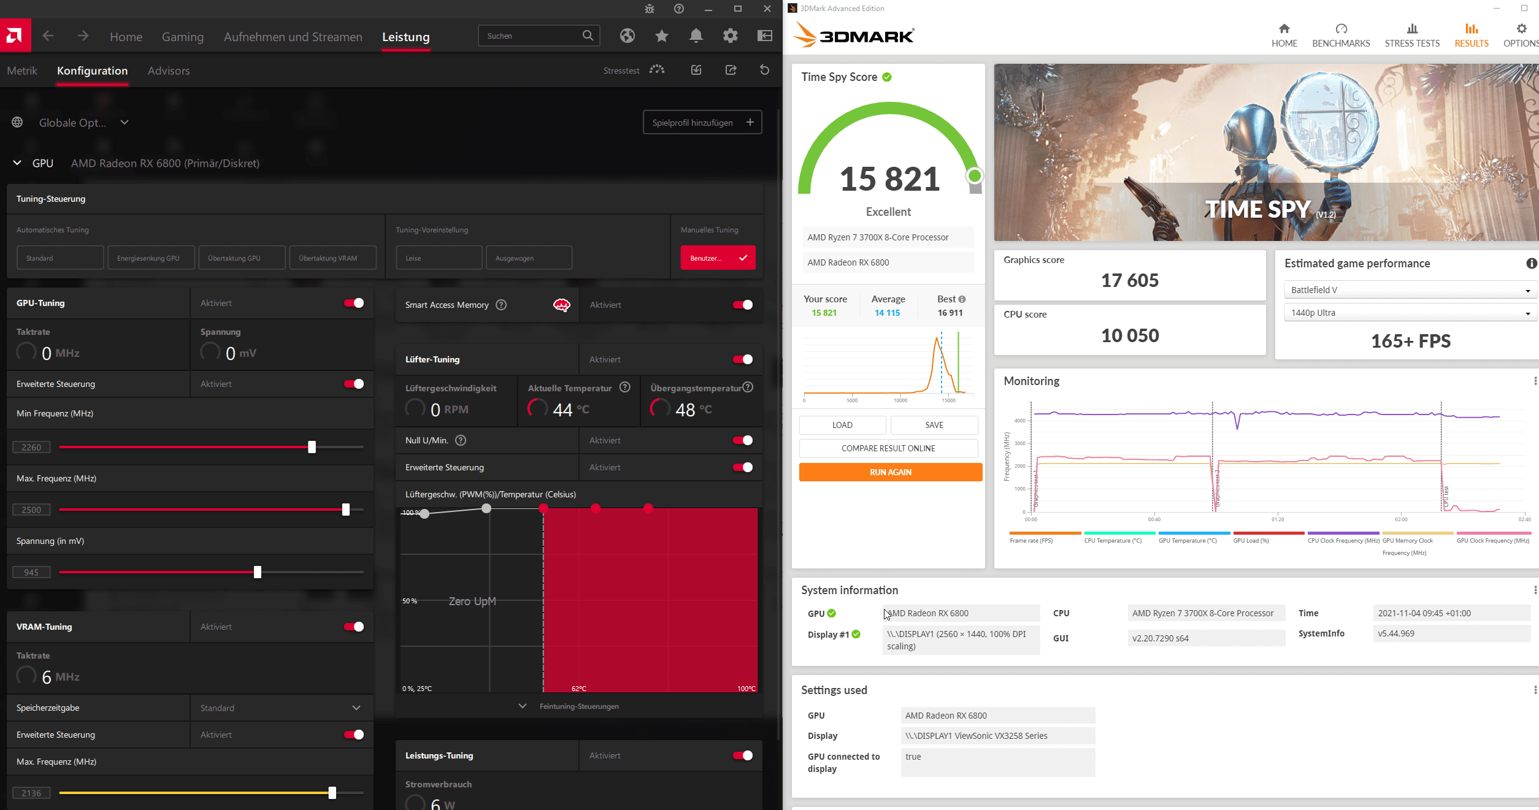Toggle Null U/Min. fan setting
Screen dimensions: 1539x810
point(742,440)
